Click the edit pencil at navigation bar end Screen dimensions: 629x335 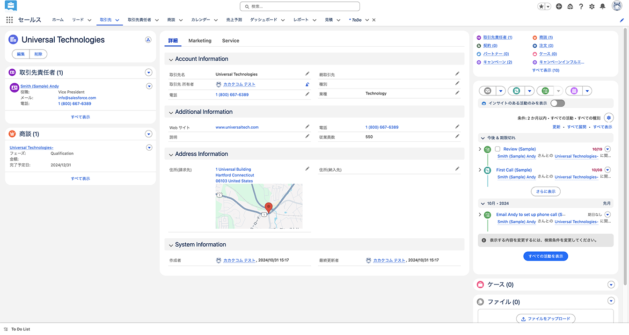point(622,20)
